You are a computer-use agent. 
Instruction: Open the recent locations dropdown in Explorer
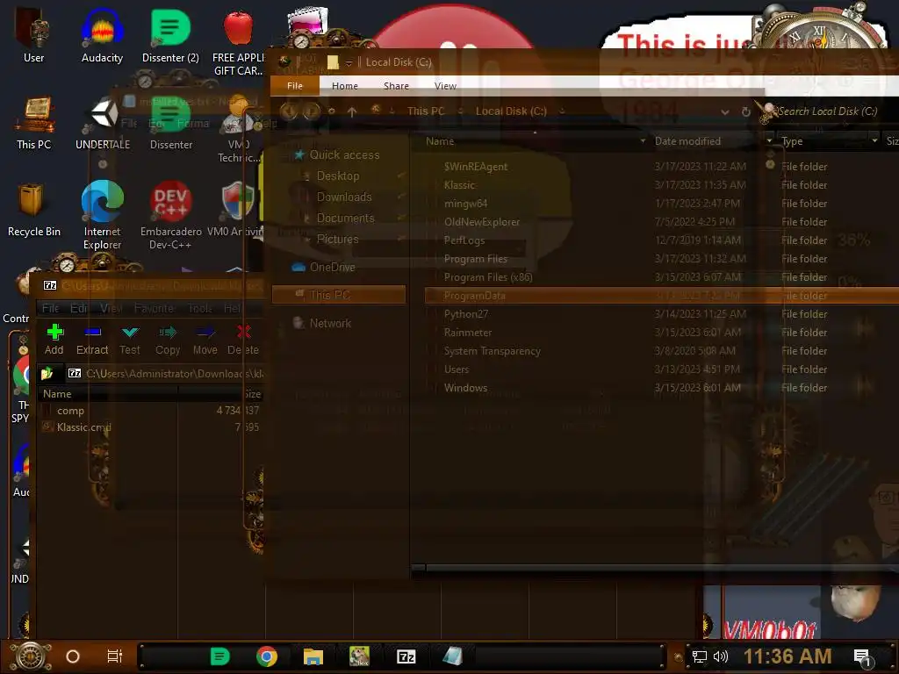coord(331,111)
